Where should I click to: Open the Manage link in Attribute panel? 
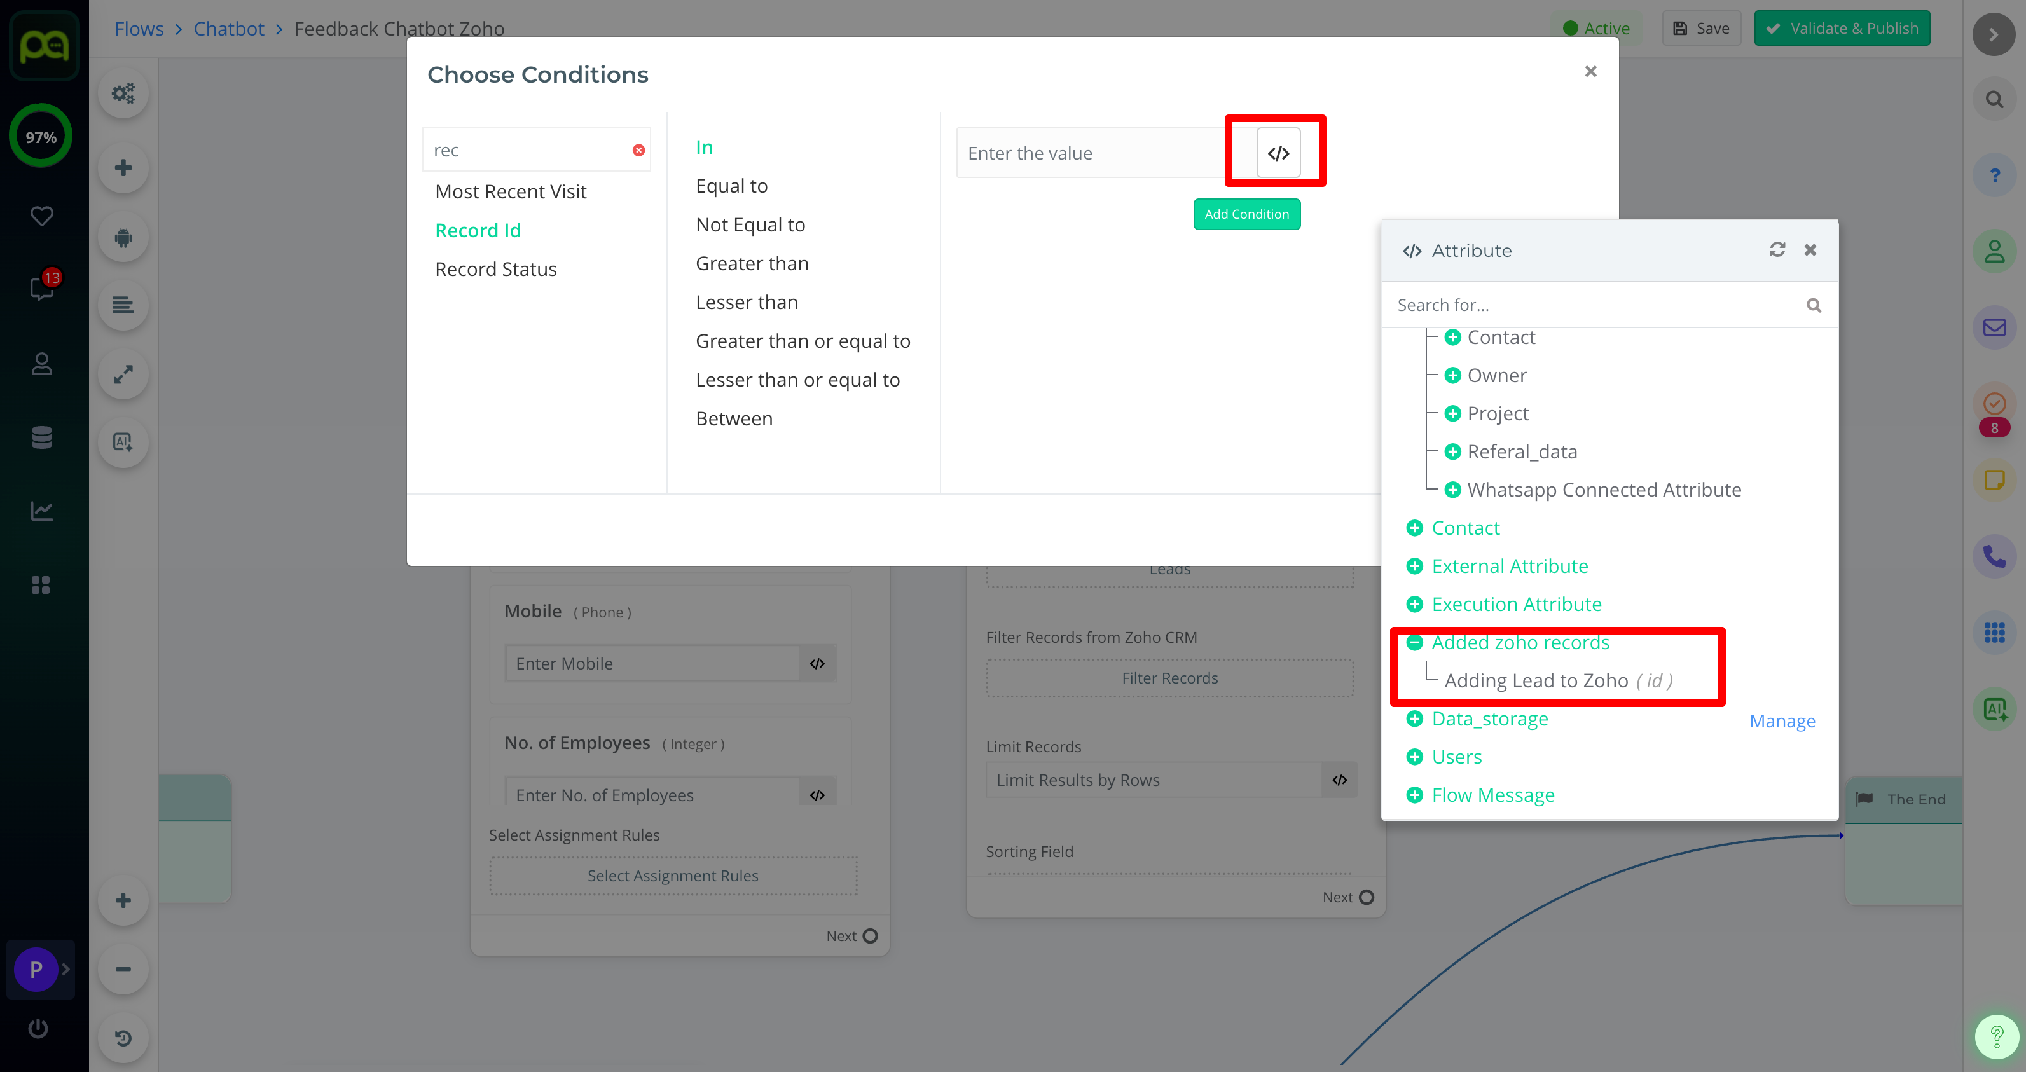1782,721
